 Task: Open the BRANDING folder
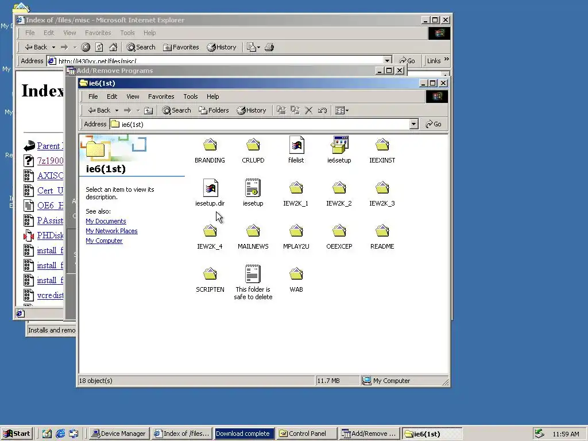(210, 150)
